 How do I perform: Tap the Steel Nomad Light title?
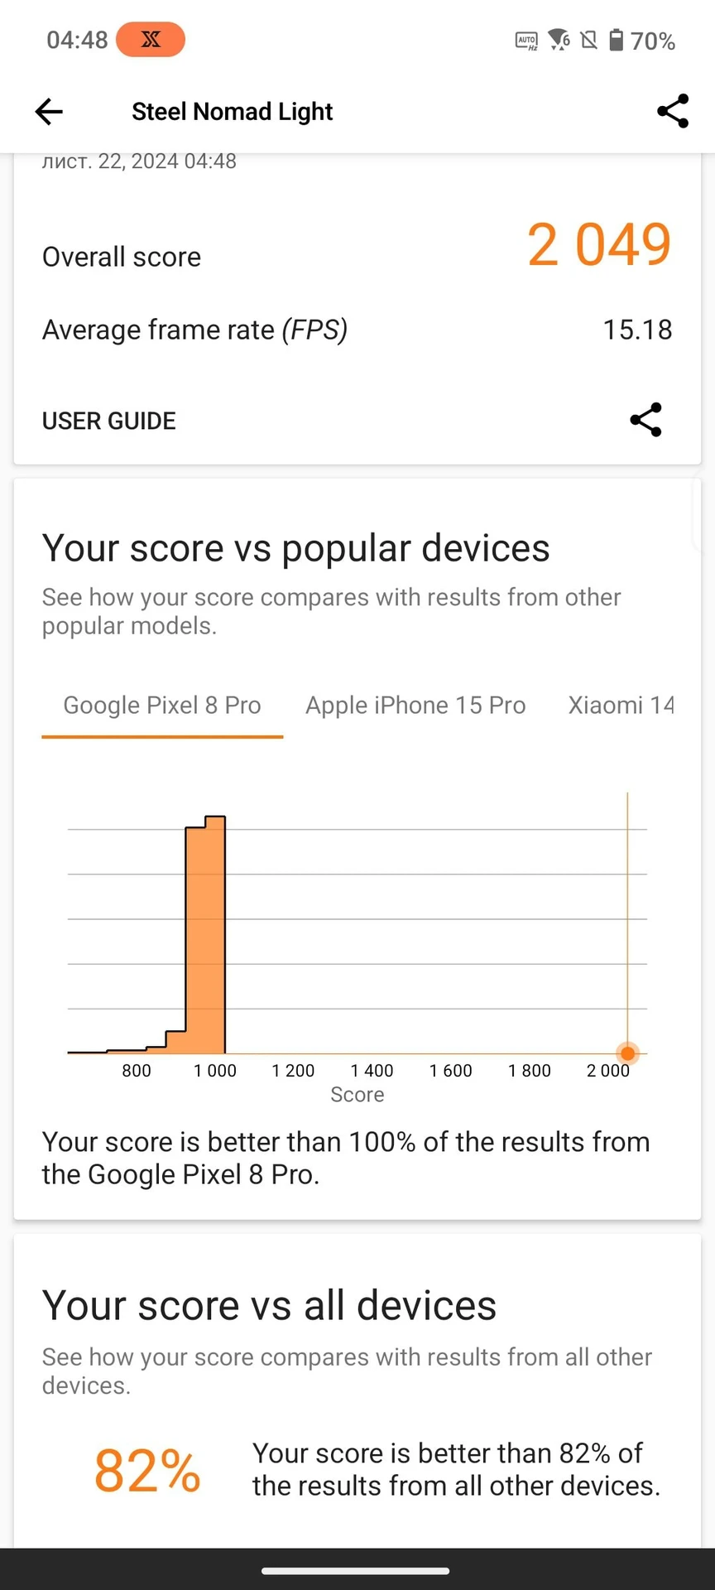point(233,112)
